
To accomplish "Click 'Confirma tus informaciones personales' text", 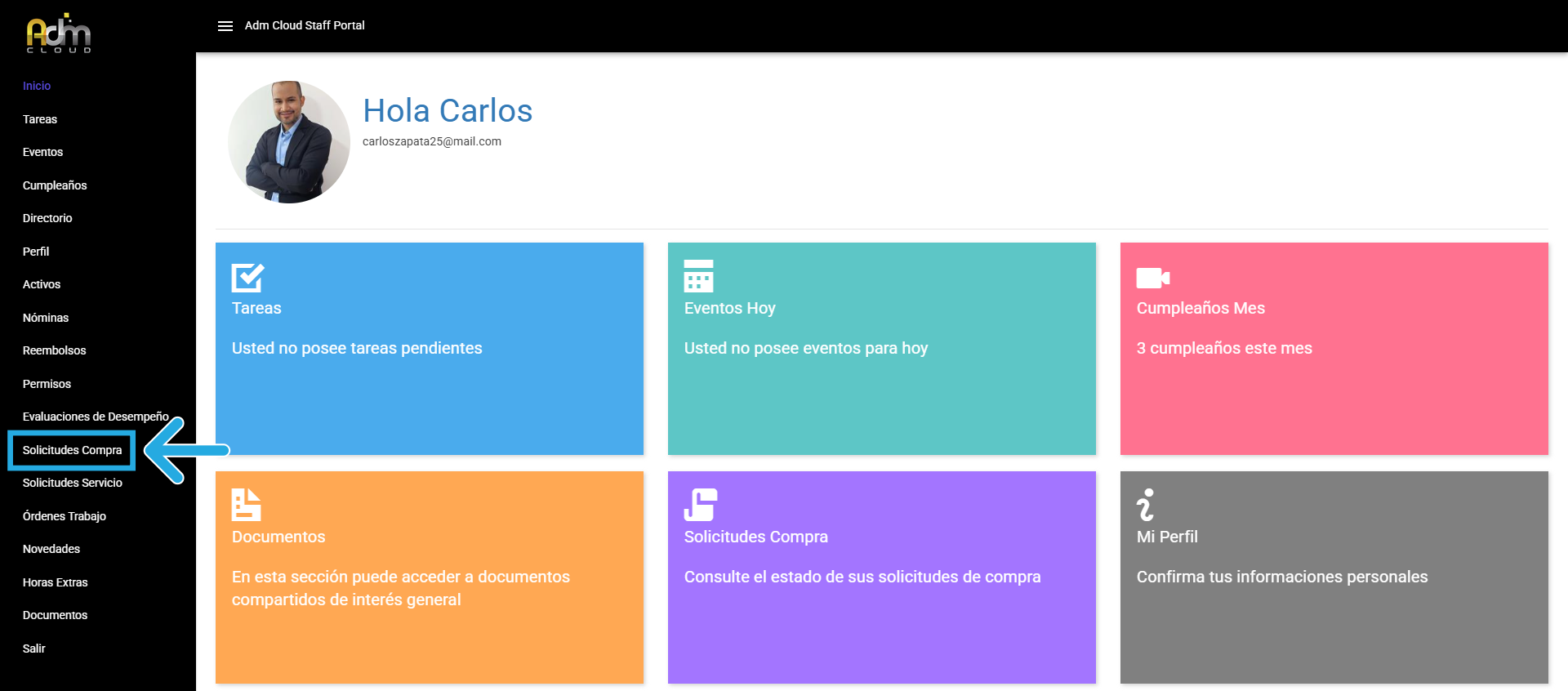I will click(x=1282, y=577).
